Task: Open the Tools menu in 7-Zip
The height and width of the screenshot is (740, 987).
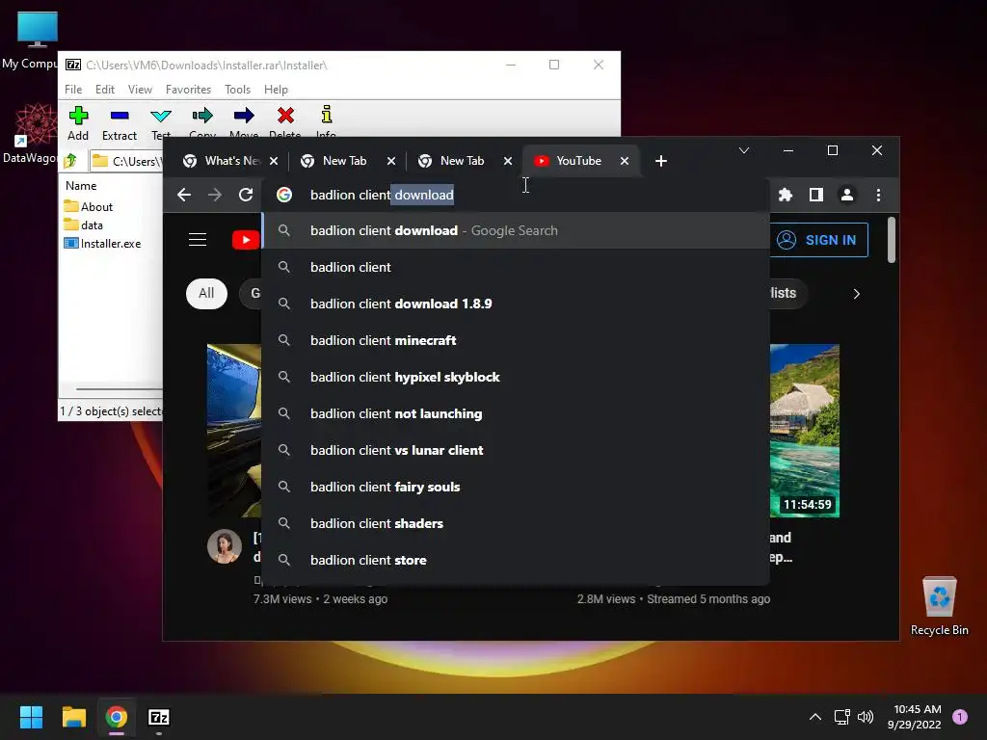Action: pyautogui.click(x=237, y=90)
